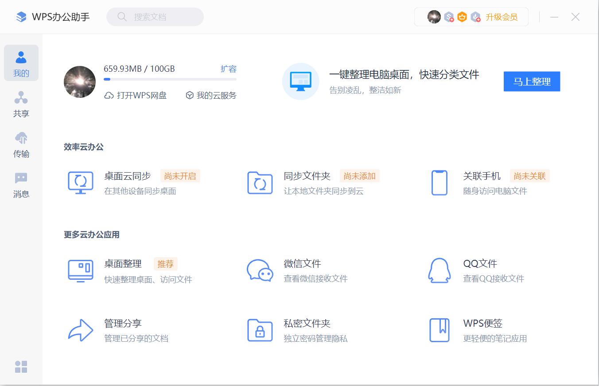Open the 传输 (Transfer) sidebar panel
Screen dimensions: 599x386
(21, 145)
